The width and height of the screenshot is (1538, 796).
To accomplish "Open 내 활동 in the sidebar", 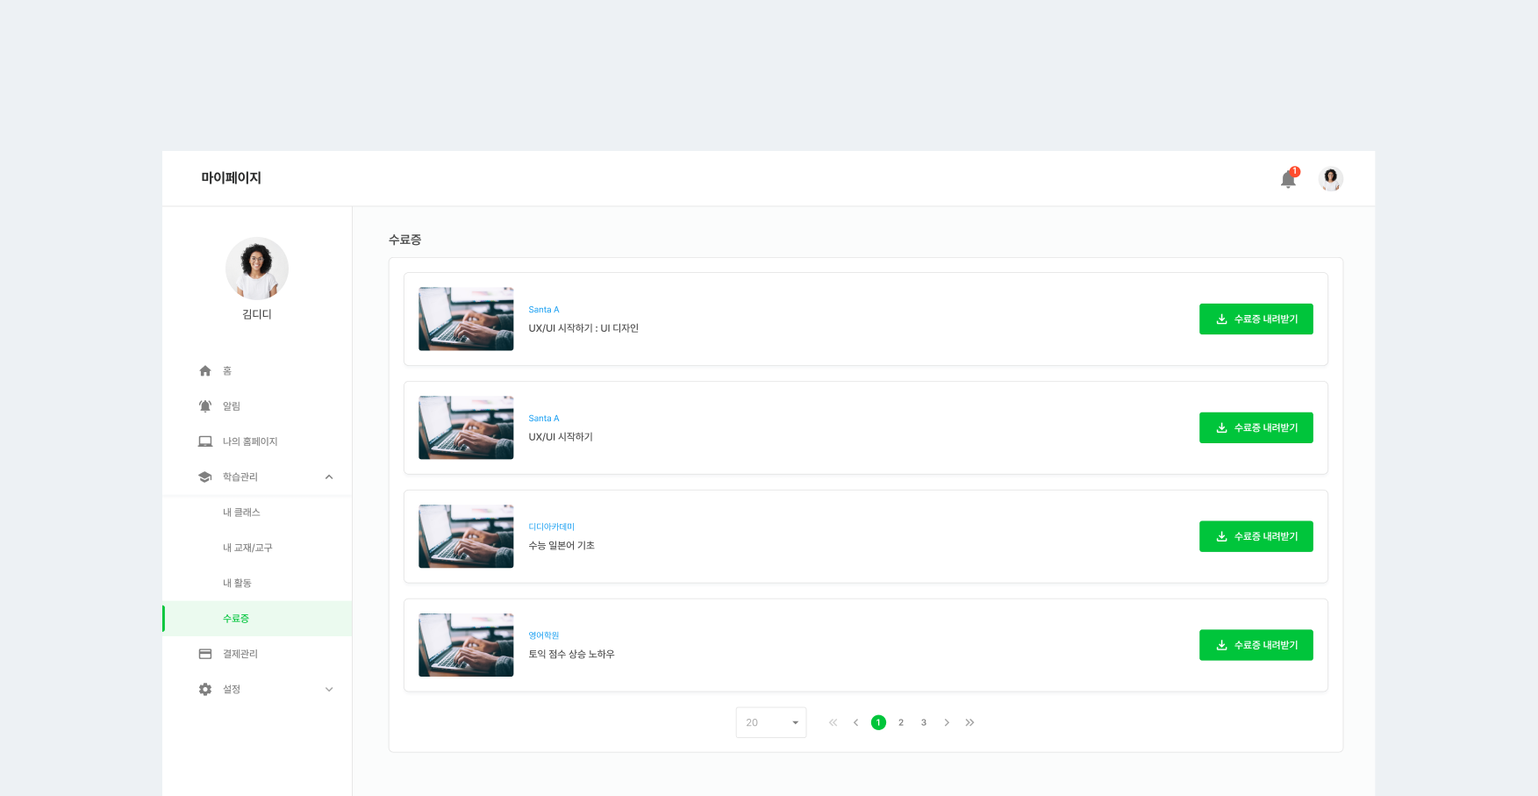I will [237, 584].
